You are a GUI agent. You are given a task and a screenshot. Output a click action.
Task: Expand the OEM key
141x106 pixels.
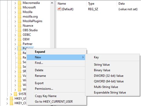pyautogui.click(x=15, y=40)
